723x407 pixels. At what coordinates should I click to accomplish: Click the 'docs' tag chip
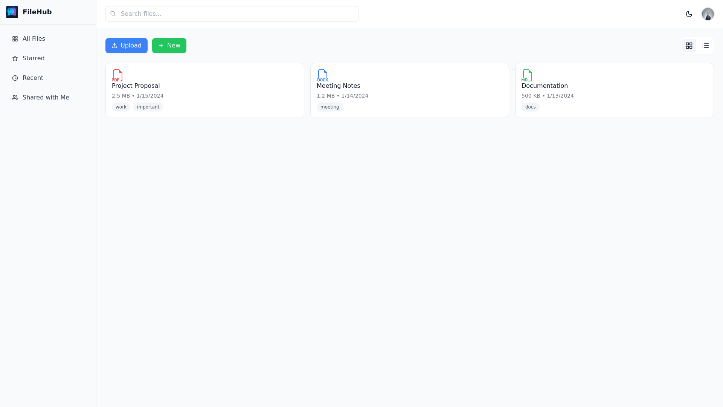click(530, 107)
